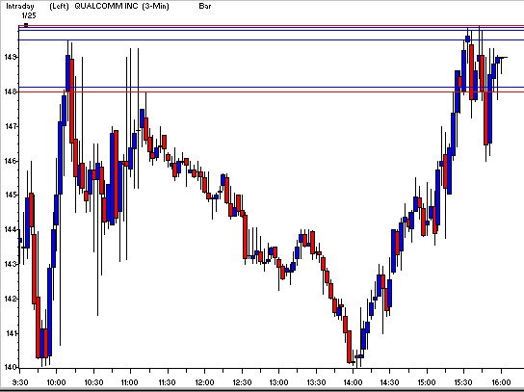The image size is (524, 392).
Task: Click the 145 price axis label
Action: point(10,195)
